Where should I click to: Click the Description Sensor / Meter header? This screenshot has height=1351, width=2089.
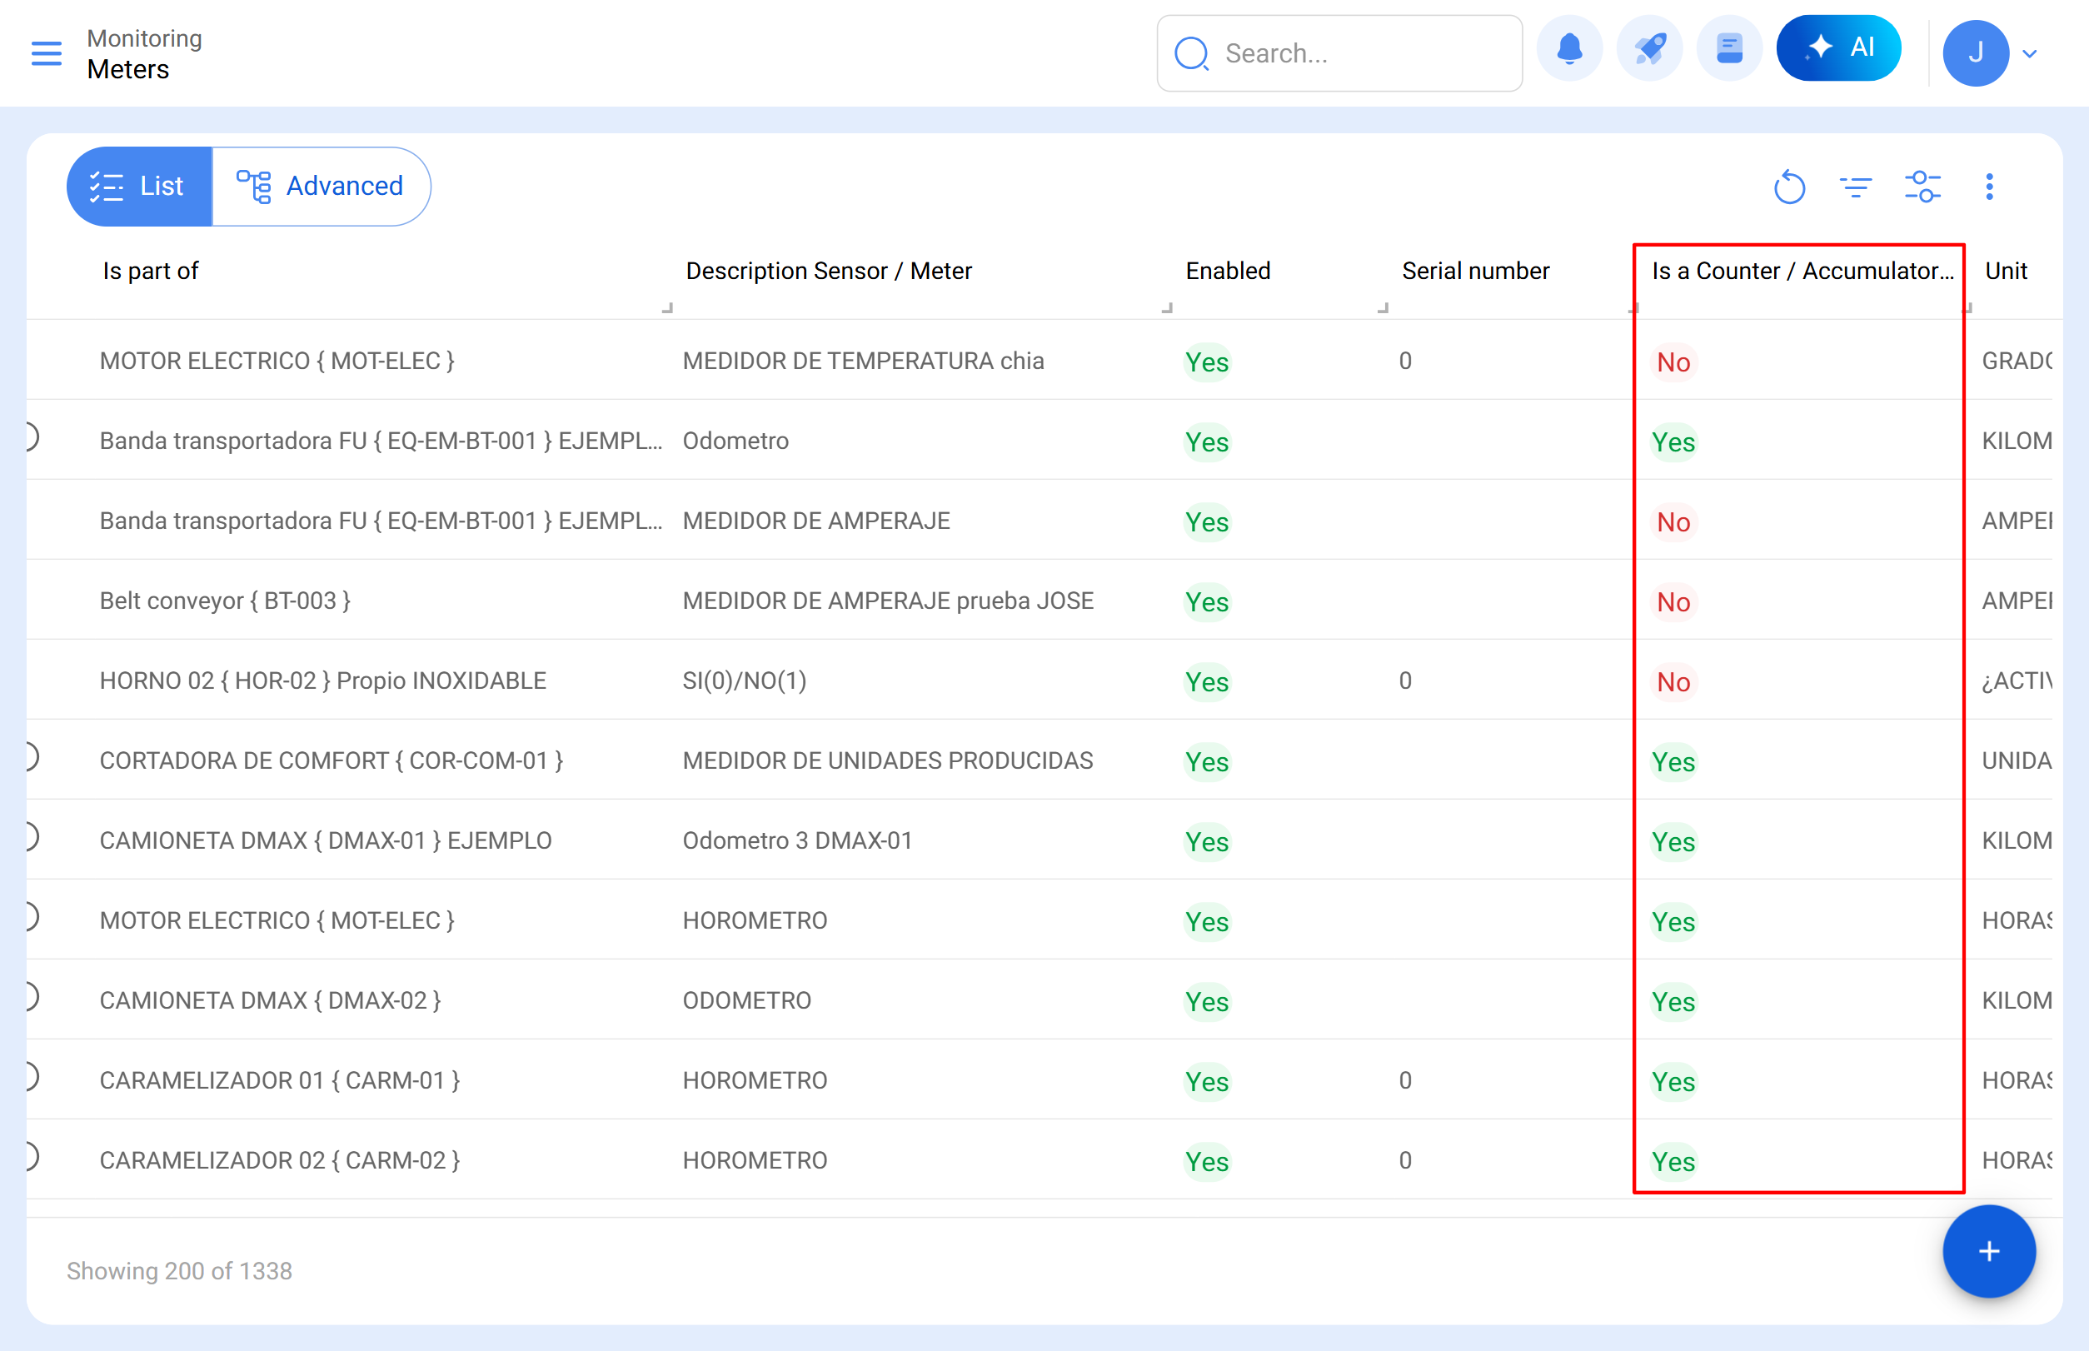pyautogui.click(x=827, y=271)
